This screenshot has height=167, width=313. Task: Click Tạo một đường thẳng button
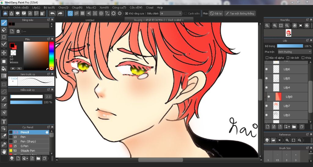coord(240,13)
